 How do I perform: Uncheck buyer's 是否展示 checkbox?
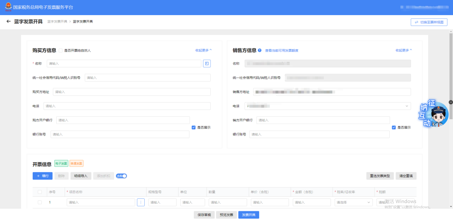[193, 127]
